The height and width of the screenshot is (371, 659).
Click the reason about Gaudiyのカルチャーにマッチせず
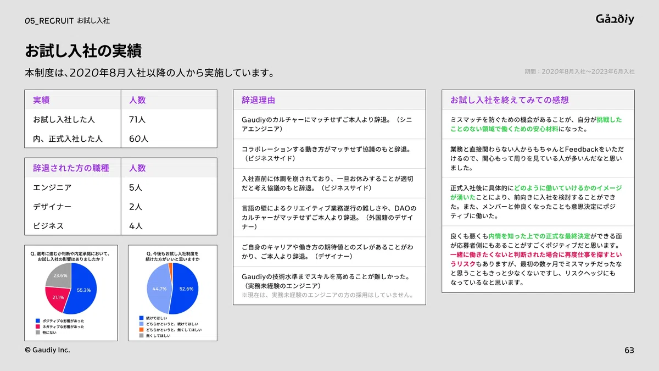click(327, 124)
